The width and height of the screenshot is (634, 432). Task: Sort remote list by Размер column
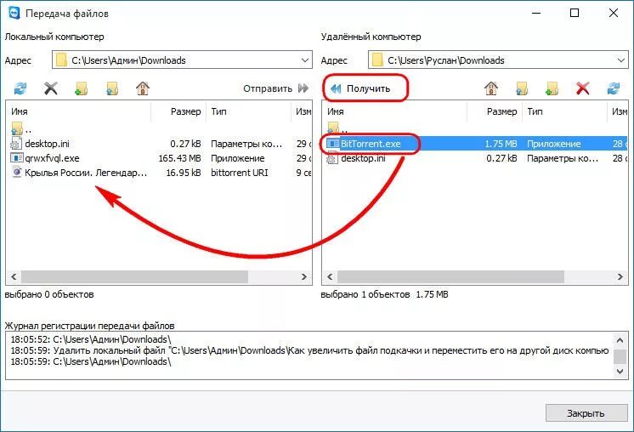(x=495, y=111)
